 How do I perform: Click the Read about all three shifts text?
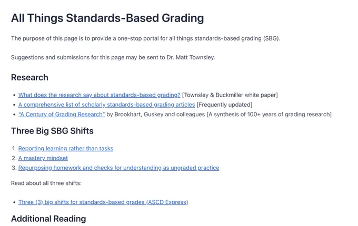click(46, 183)
